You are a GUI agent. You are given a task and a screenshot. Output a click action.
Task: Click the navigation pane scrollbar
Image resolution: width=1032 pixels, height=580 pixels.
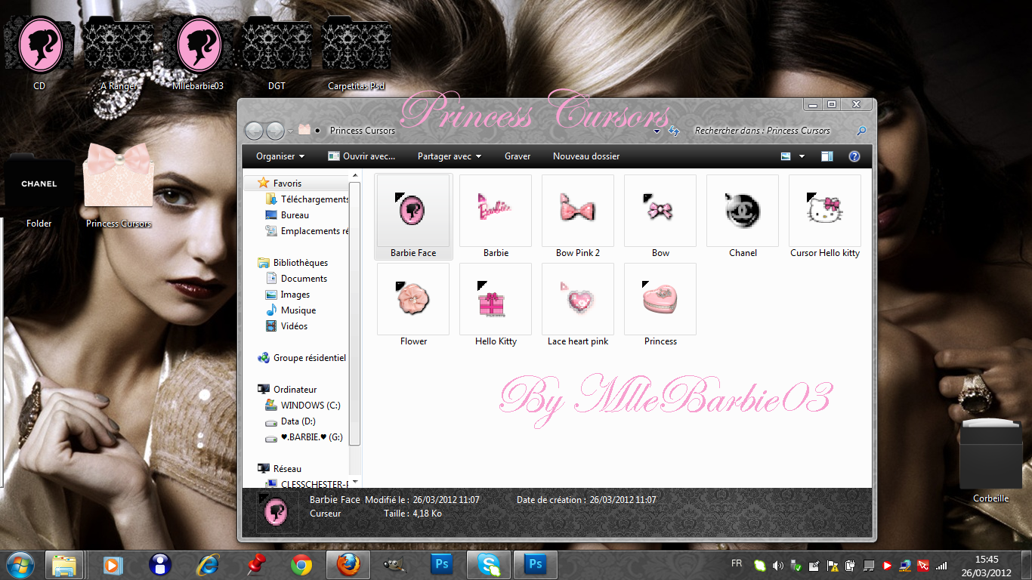pyautogui.click(x=355, y=313)
